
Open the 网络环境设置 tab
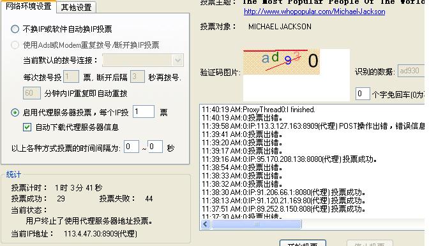point(29,6)
